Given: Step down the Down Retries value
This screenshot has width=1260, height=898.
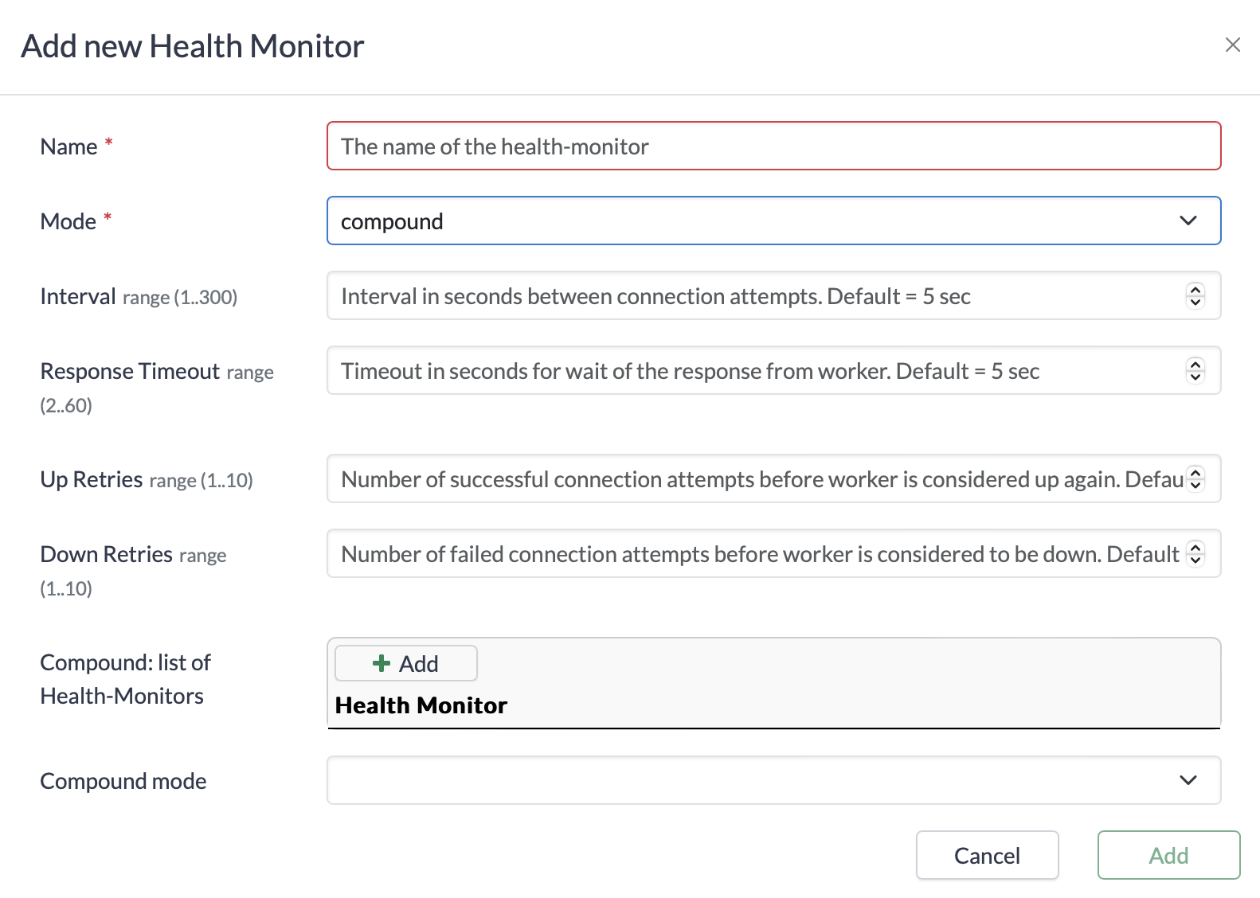Looking at the screenshot, I should [1195, 560].
